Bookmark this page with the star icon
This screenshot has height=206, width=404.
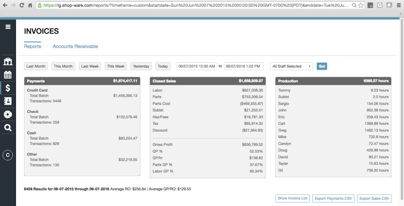pyautogui.click(x=361, y=5)
